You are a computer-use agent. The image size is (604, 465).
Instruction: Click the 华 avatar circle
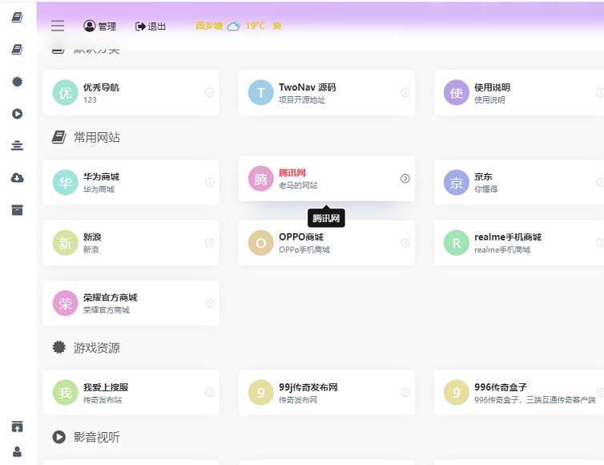click(65, 182)
